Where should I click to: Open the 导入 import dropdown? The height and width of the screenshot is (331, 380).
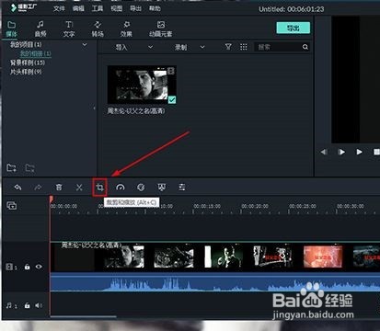[133, 47]
